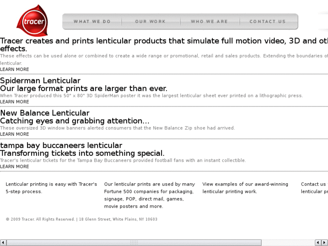Viewport: 328px width, 246px height.
Task: Click LEARN MORE under Tracer creates intro
Action: coord(14,70)
